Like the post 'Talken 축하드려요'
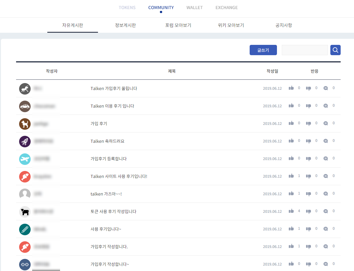Image resolution: width=354 pixels, height=271 pixels. click(291, 141)
